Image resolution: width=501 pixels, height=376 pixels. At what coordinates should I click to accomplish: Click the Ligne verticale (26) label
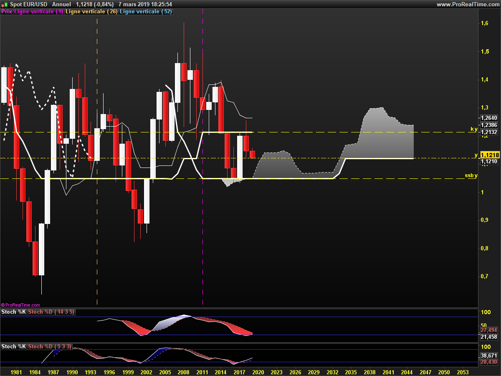coord(92,12)
